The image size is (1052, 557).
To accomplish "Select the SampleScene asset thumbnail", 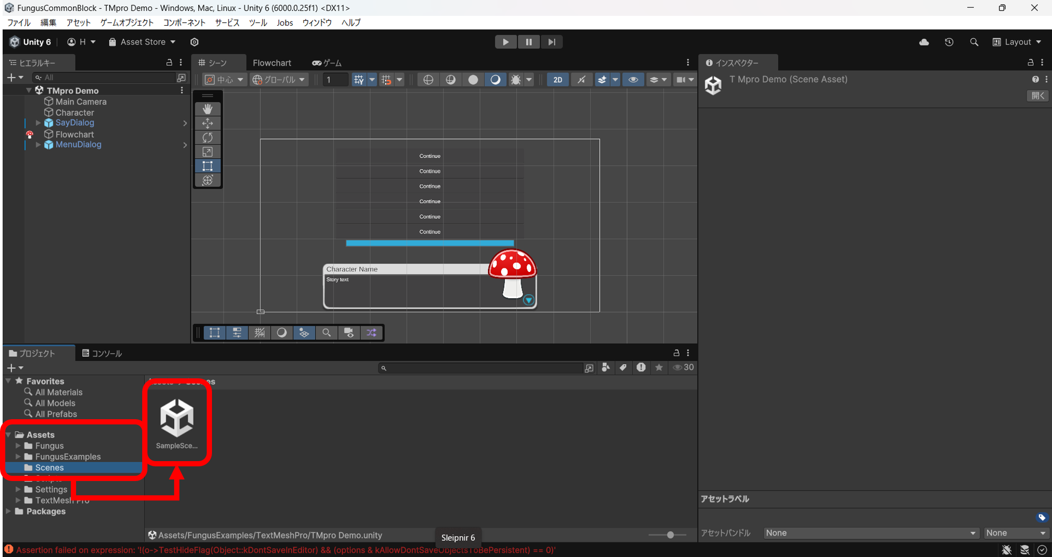I will tap(177, 418).
